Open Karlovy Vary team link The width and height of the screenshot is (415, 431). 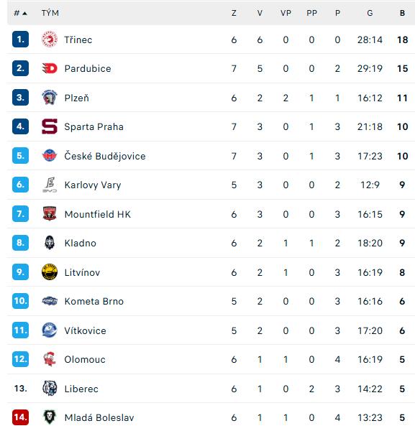pyautogui.click(x=93, y=185)
